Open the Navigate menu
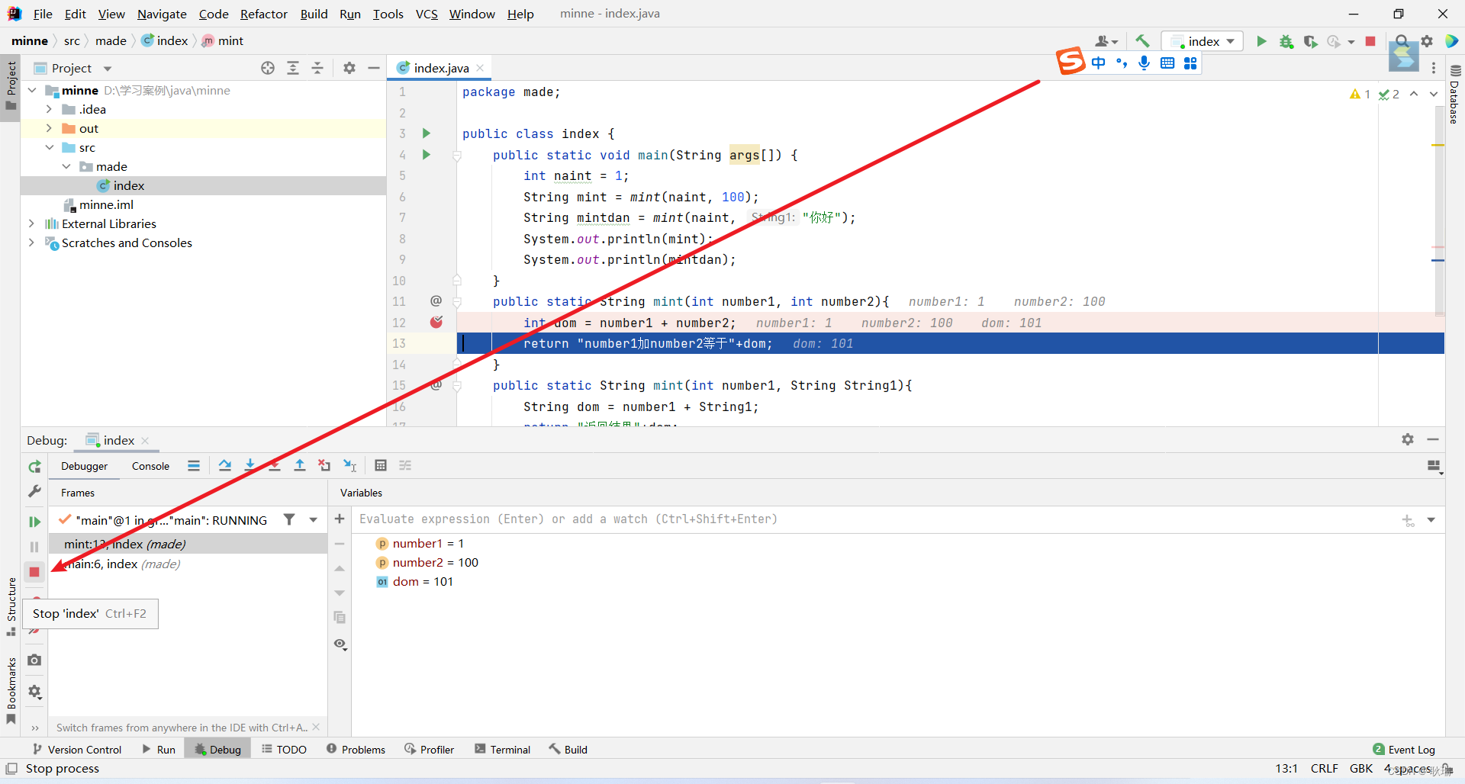The width and height of the screenshot is (1465, 784). point(162,14)
